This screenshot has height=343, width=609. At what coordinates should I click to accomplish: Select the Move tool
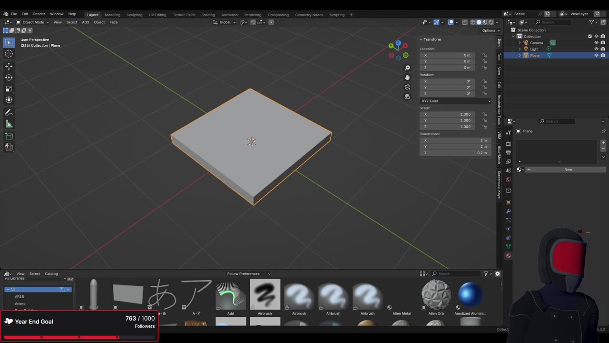pos(9,66)
